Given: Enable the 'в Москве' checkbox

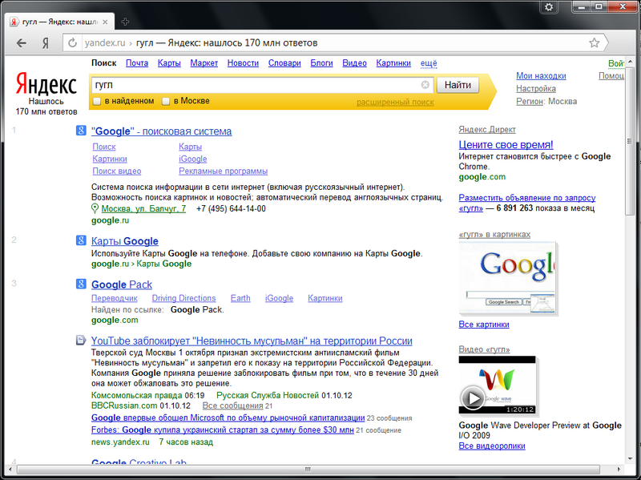Looking at the screenshot, I should click(x=166, y=101).
